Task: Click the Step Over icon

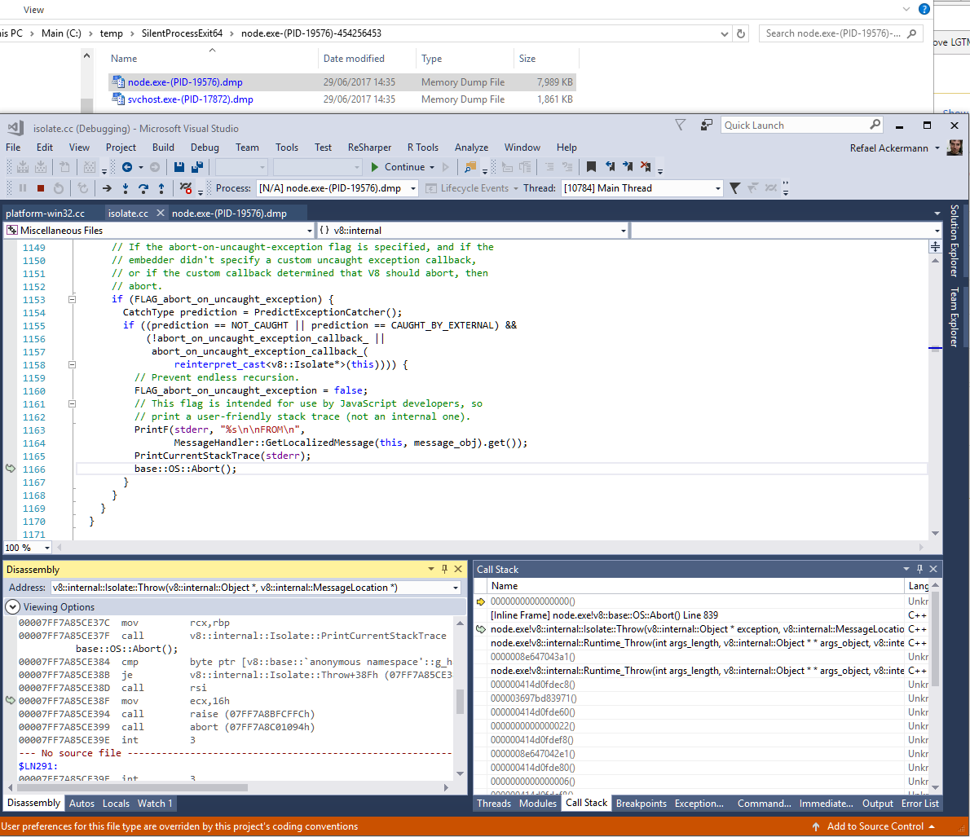Action: pyautogui.click(x=143, y=188)
